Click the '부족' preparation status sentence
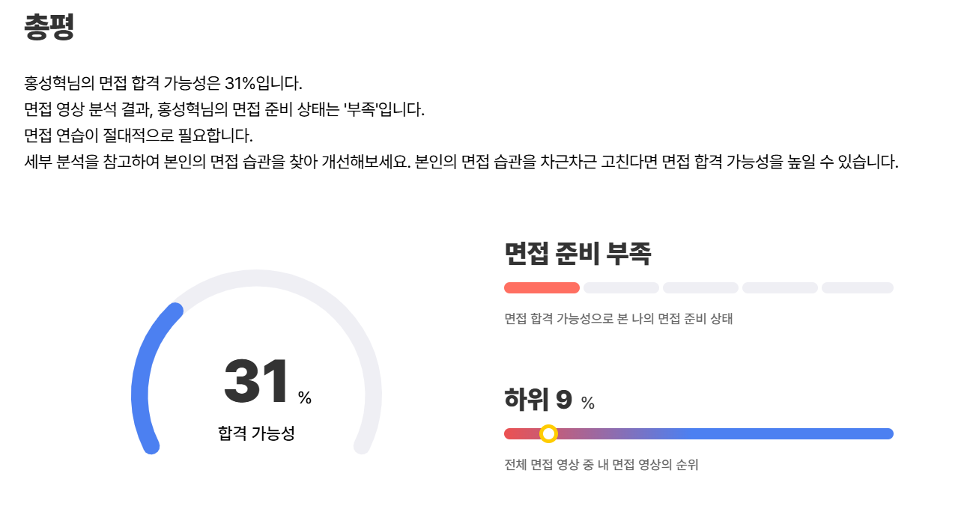973x506 pixels. coord(224,109)
